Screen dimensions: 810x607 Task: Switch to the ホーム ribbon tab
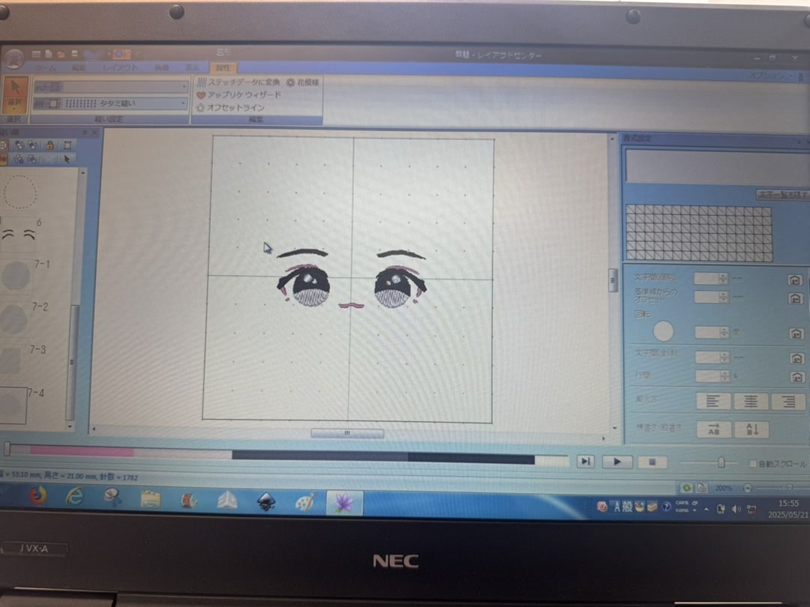46,68
